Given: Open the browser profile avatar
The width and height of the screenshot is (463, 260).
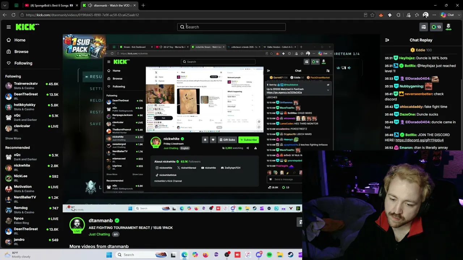Looking at the screenshot, I should point(426,15).
